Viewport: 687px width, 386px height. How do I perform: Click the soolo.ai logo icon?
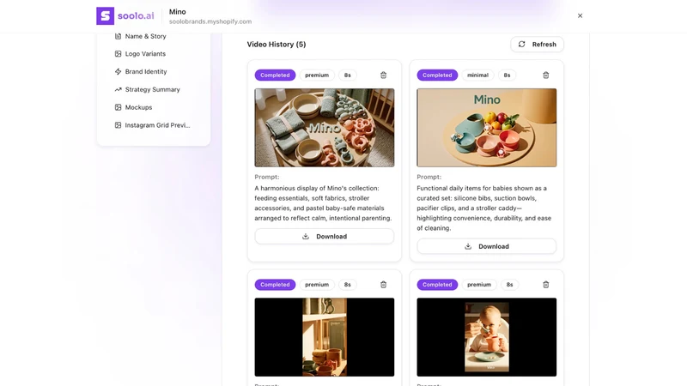(105, 15)
